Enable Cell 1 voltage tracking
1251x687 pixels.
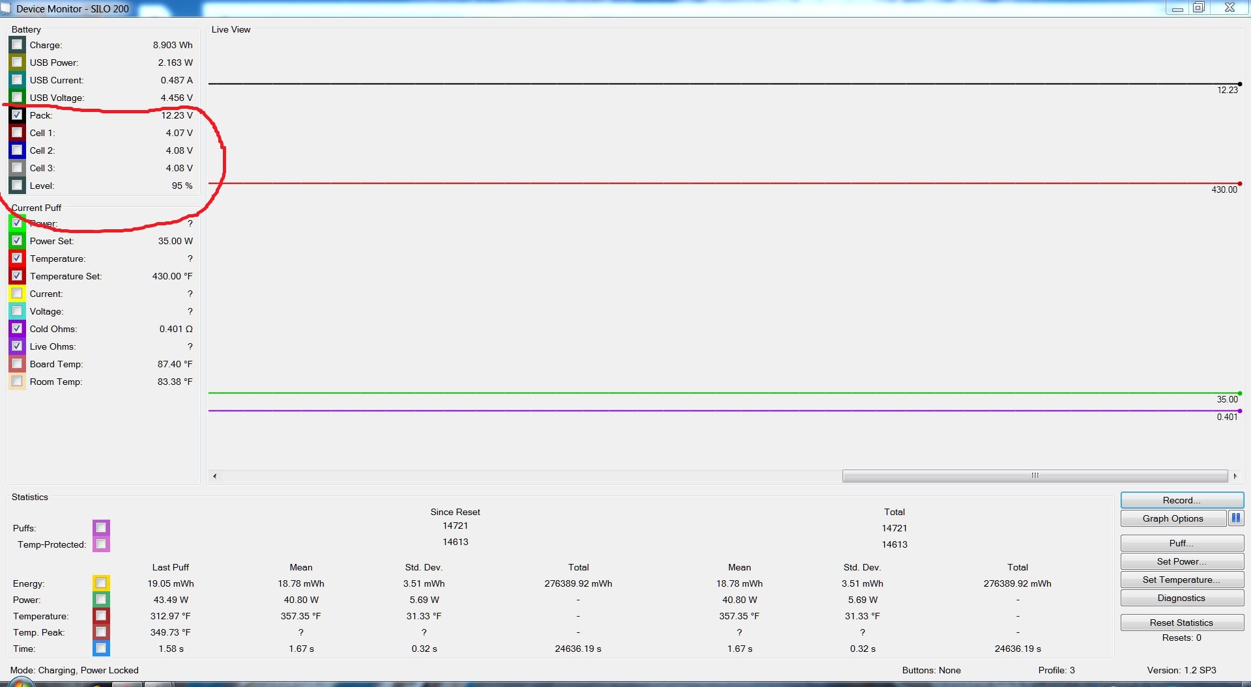[18, 133]
